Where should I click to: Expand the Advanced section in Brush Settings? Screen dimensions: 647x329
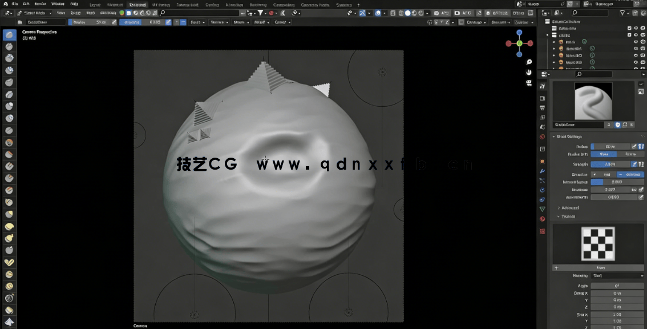pos(569,207)
